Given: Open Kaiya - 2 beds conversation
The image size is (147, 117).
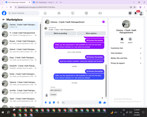Looking at the screenshot, I should [20, 59].
